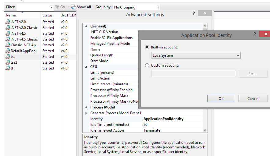Click Cancel in Application Pool Identity
The width and height of the screenshot is (270, 156).
click(253, 99)
